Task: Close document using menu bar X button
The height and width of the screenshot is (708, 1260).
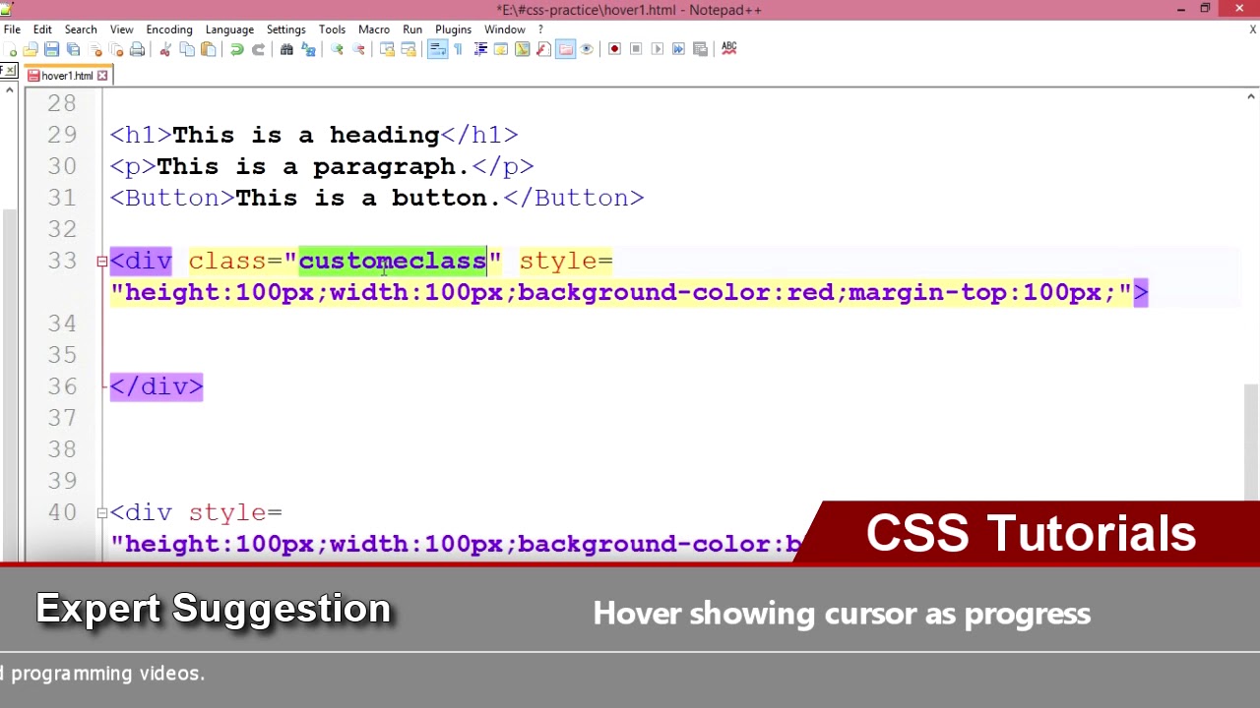Action: point(1252,29)
